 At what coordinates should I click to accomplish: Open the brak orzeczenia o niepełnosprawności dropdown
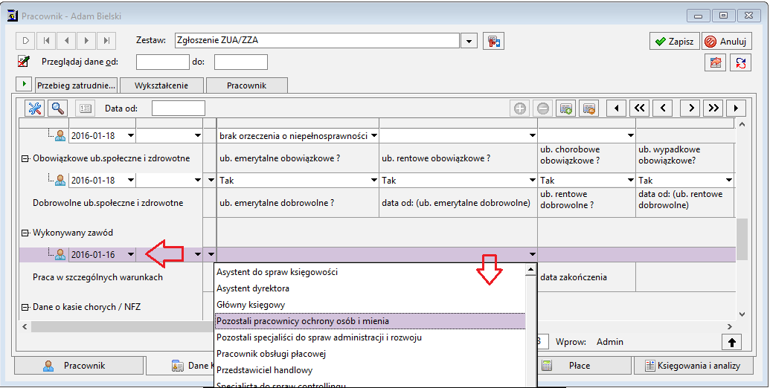[x=373, y=135]
